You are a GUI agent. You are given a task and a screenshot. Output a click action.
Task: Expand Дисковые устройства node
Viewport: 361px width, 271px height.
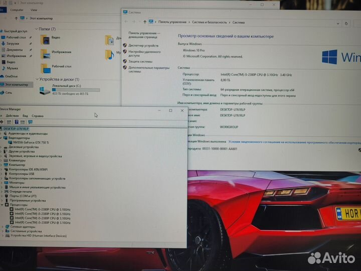pos(1,147)
